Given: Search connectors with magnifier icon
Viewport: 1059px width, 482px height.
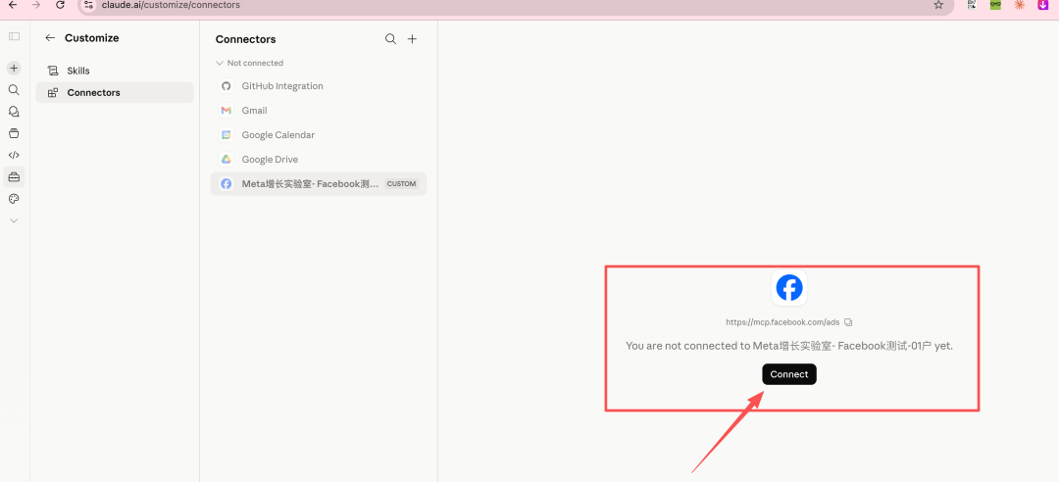Looking at the screenshot, I should 390,39.
